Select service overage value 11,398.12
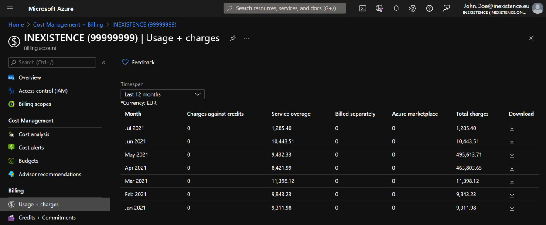The height and width of the screenshot is (225, 546). [x=283, y=181]
